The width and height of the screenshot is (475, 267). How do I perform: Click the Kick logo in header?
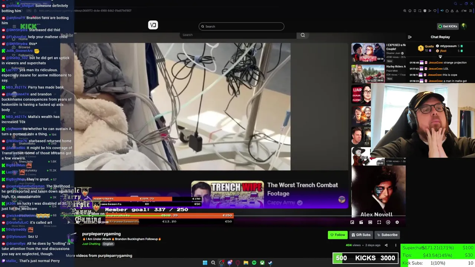point(28,26)
